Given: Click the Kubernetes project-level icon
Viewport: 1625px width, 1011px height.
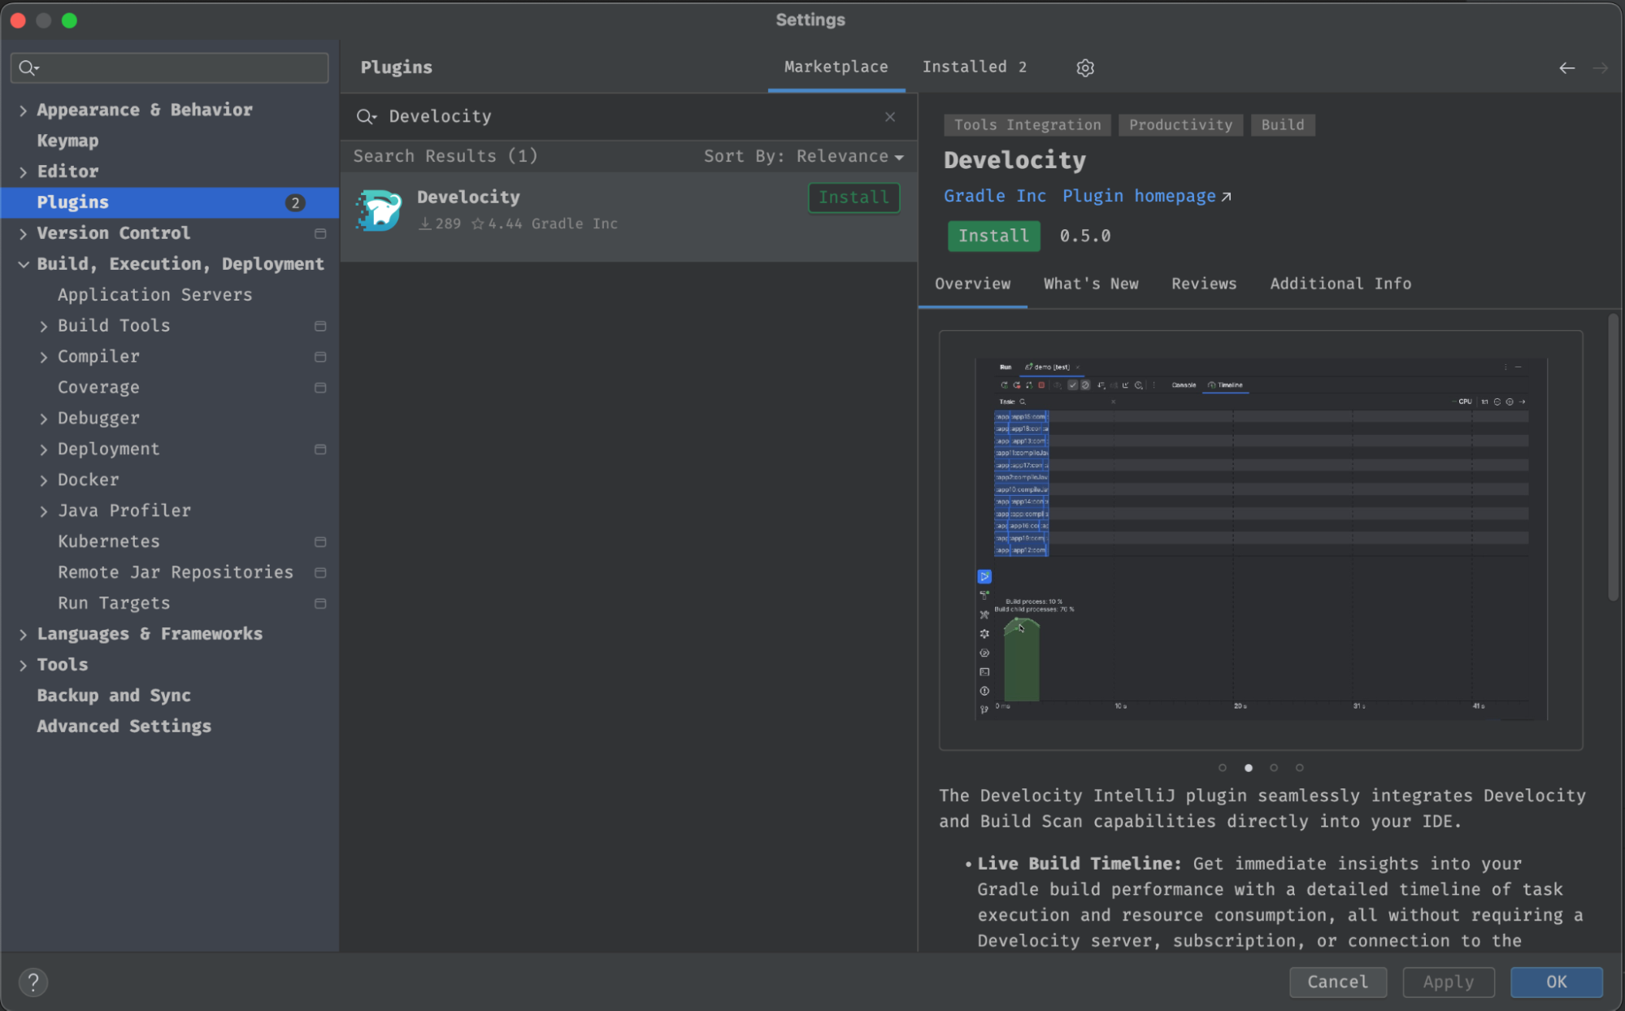Looking at the screenshot, I should (320, 542).
